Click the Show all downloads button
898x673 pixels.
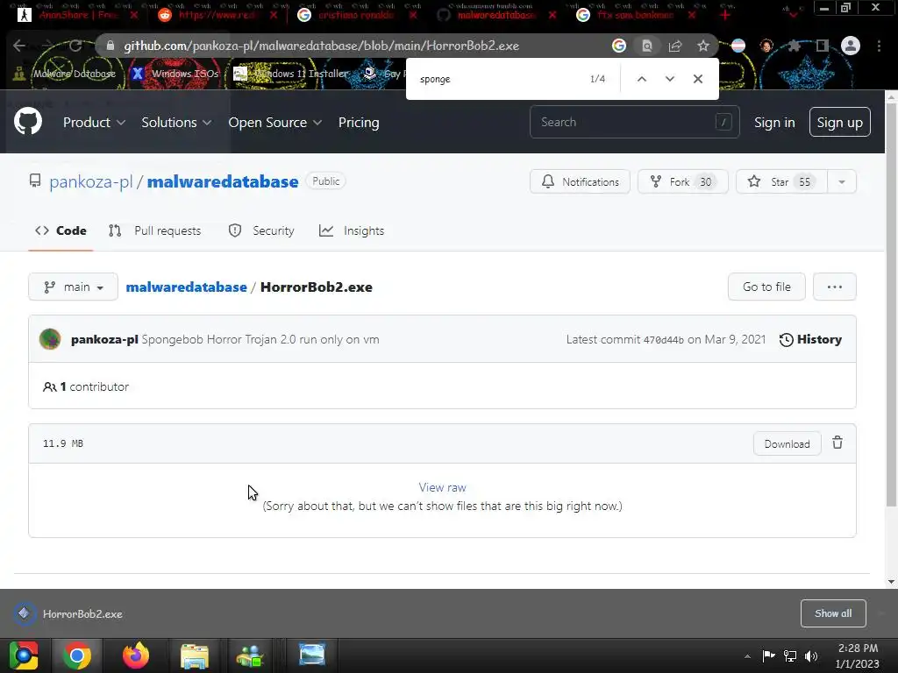click(833, 613)
